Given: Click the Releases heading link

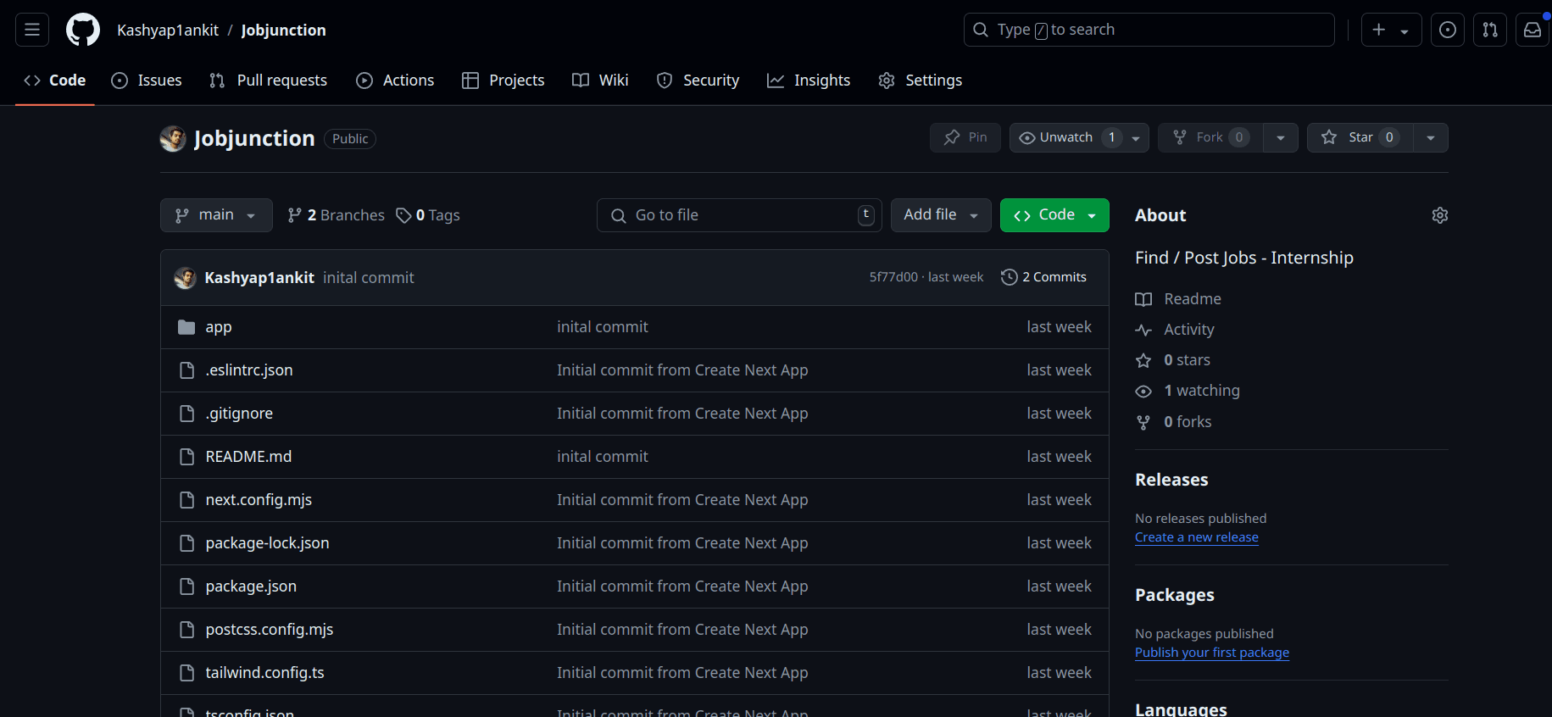Looking at the screenshot, I should click(x=1171, y=480).
